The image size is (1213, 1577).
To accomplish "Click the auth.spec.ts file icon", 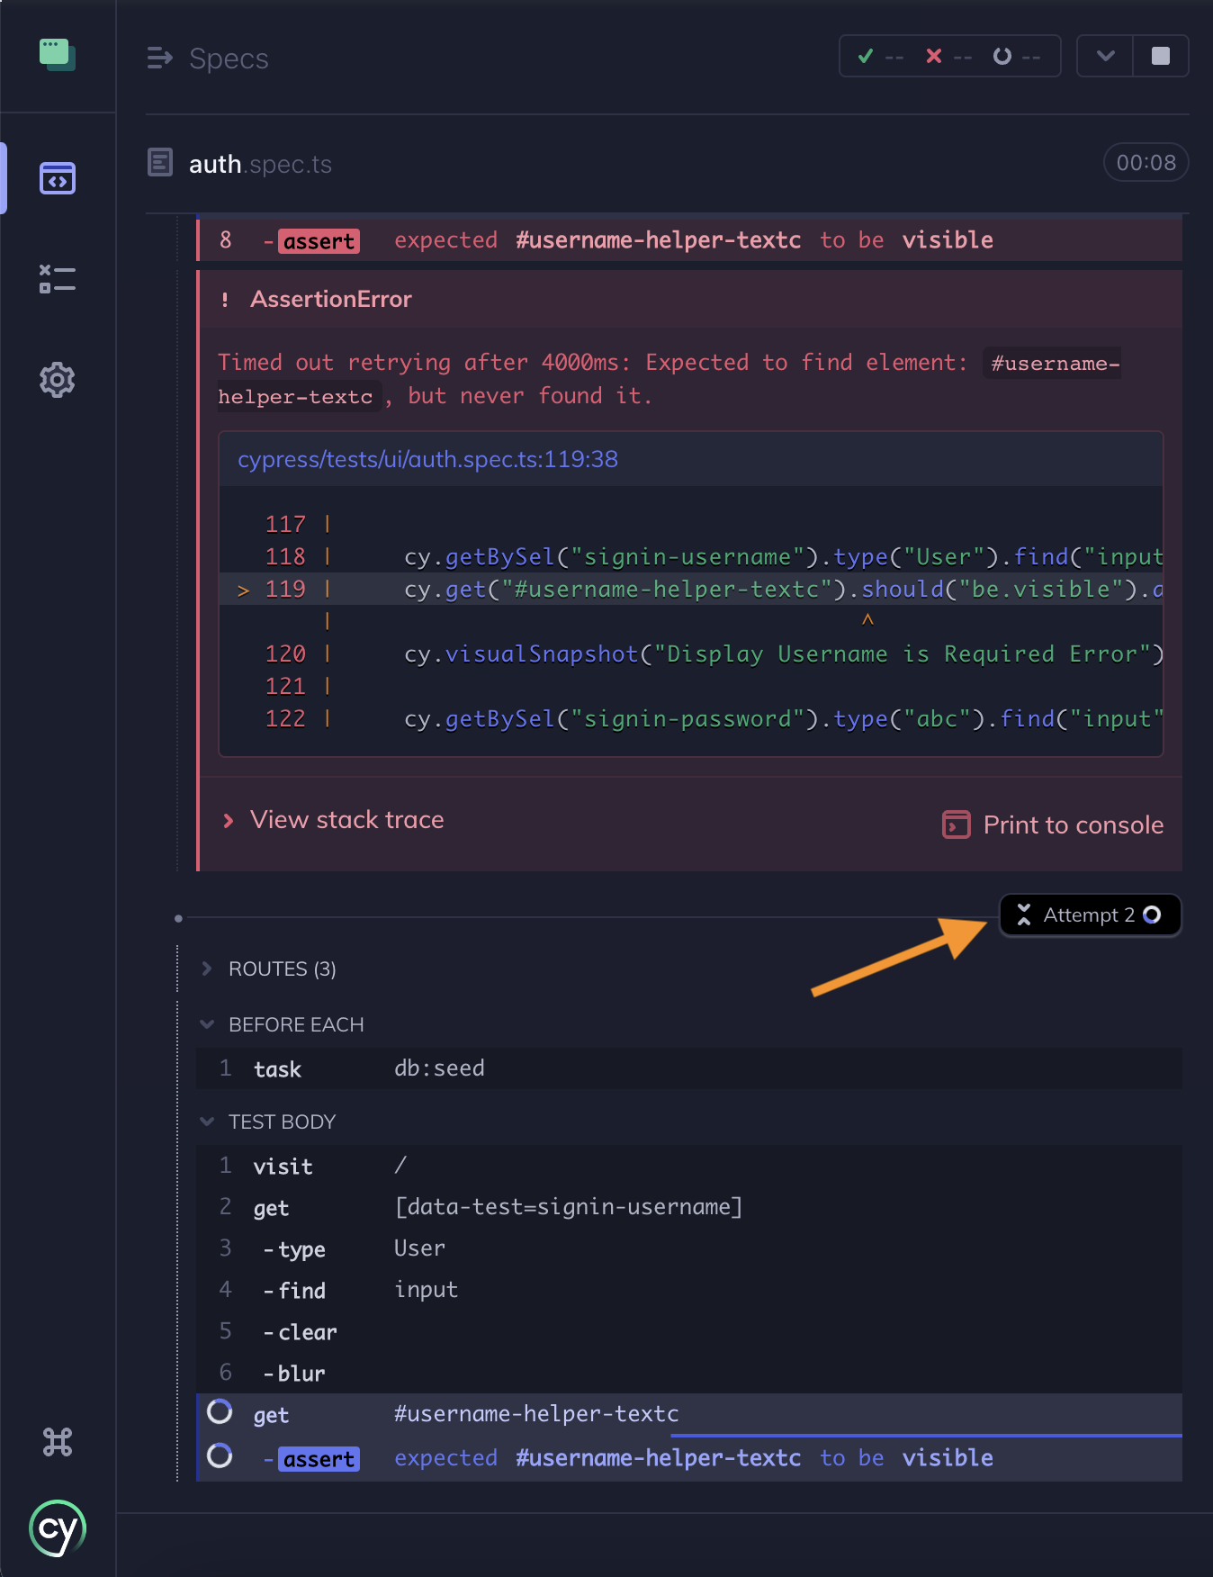I will pos(160,163).
